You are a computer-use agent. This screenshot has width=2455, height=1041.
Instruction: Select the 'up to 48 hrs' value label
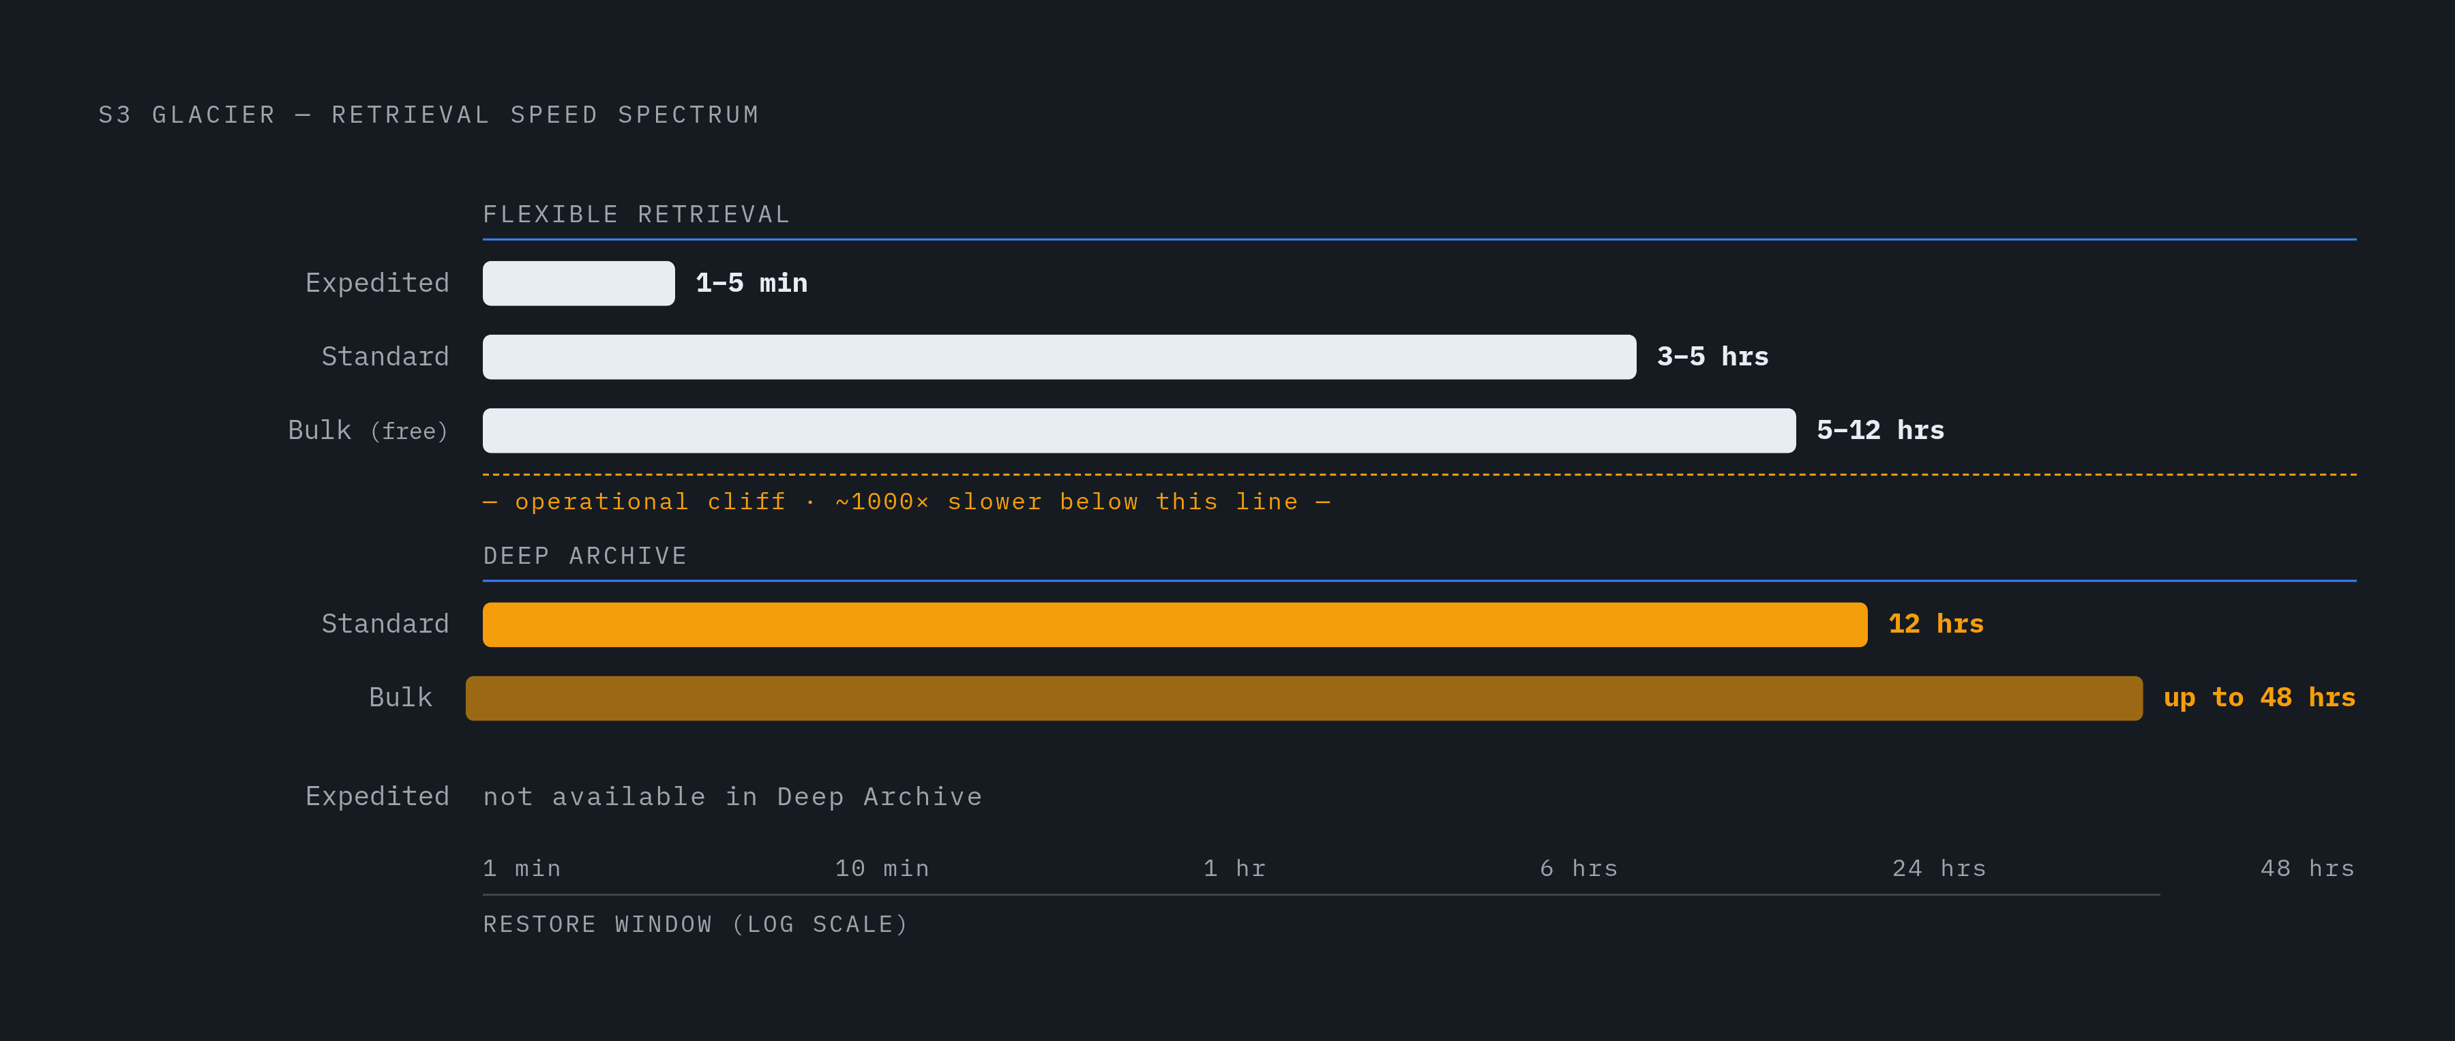[2259, 698]
